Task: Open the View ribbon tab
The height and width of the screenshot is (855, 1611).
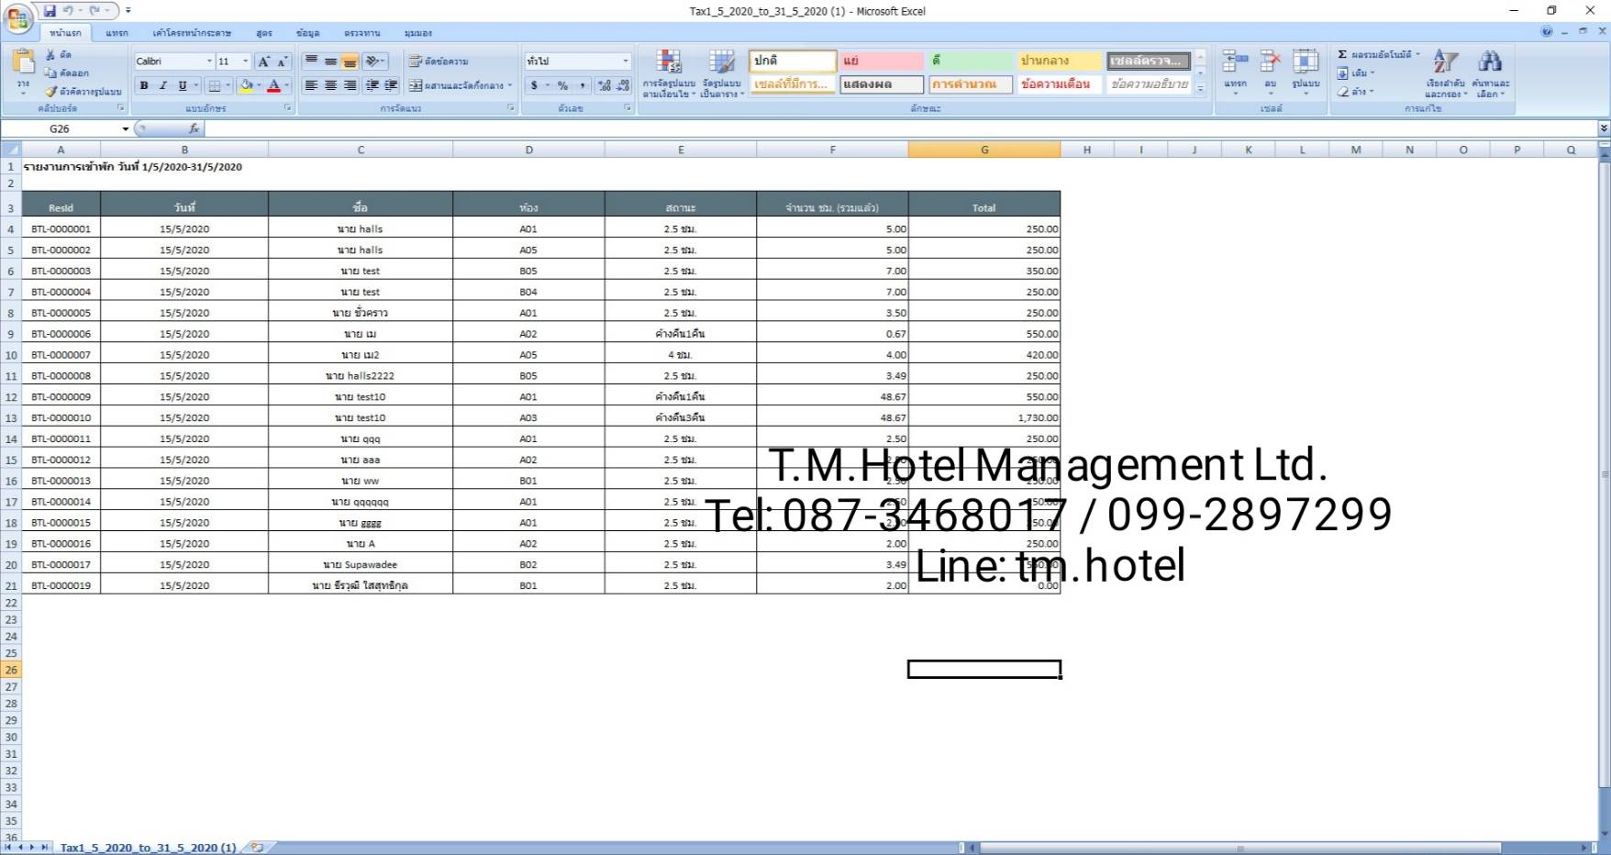Action: click(418, 32)
